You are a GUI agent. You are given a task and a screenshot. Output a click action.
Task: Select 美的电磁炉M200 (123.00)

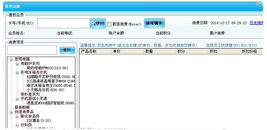pyautogui.click(x=47, y=68)
